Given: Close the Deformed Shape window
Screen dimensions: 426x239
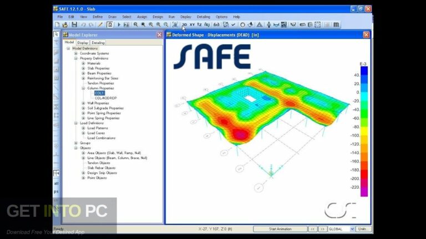Looking at the screenshot, I should tap(366, 35).
